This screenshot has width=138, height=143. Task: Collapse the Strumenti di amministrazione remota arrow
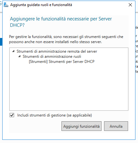pyautogui.click(x=13, y=51)
